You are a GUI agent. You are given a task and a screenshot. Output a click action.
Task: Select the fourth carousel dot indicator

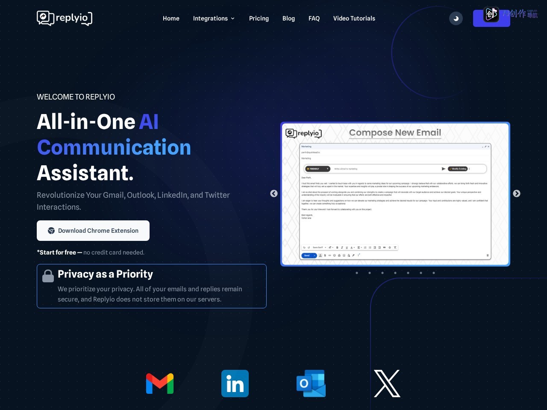[x=395, y=273]
